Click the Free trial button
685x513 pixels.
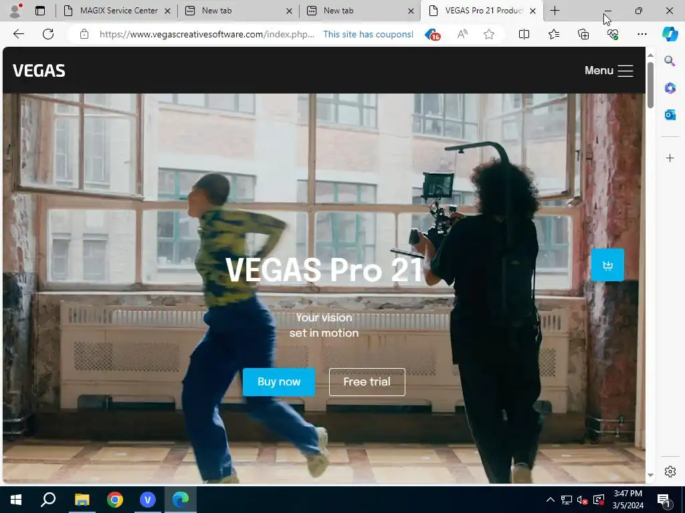367,381
